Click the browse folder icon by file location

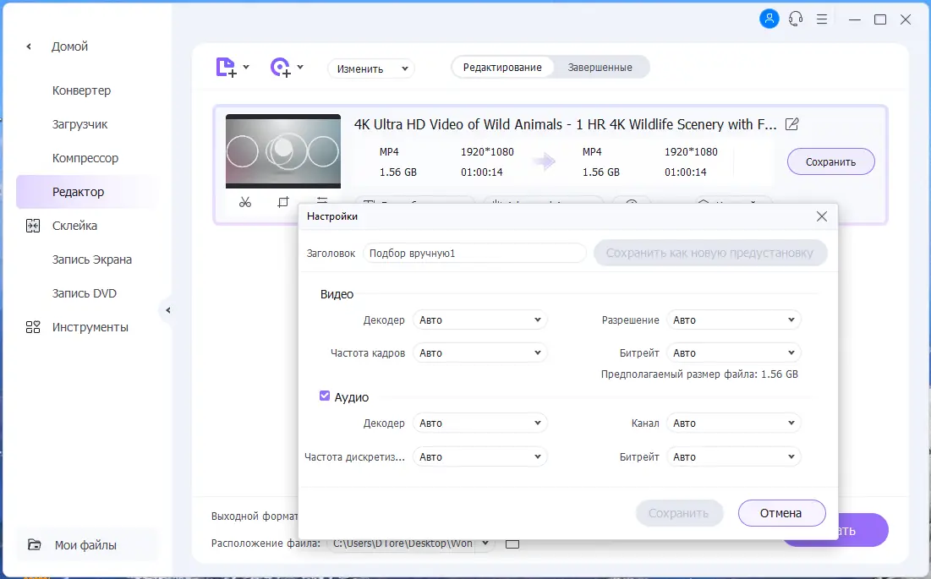(512, 543)
